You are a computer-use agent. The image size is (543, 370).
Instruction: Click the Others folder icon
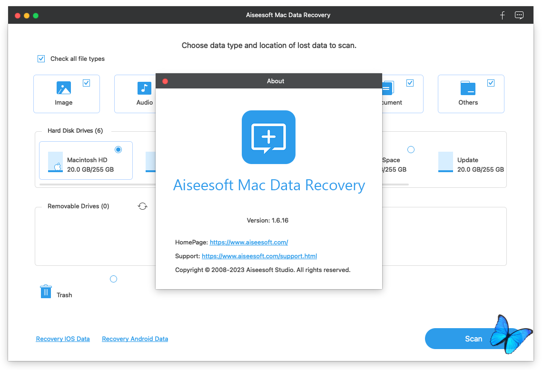coord(468,88)
